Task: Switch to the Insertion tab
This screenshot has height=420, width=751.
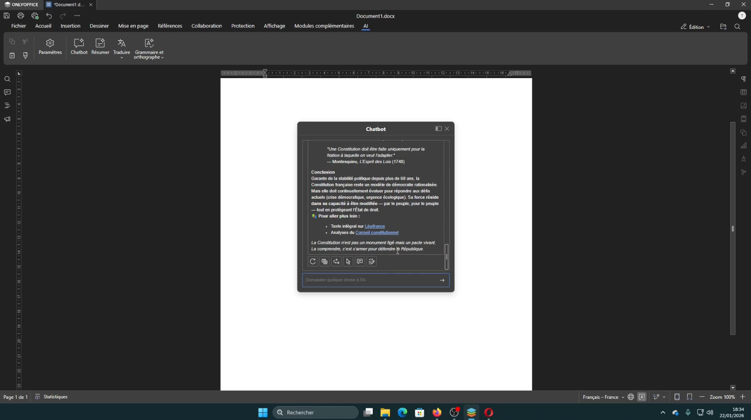Action: pyautogui.click(x=70, y=26)
